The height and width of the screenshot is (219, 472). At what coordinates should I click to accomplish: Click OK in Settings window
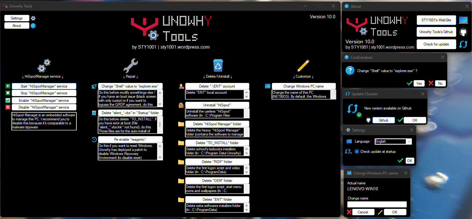410,161
